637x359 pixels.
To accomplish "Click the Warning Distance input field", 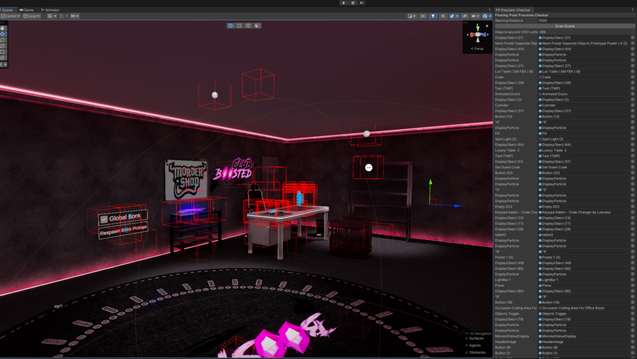I will point(586,20).
